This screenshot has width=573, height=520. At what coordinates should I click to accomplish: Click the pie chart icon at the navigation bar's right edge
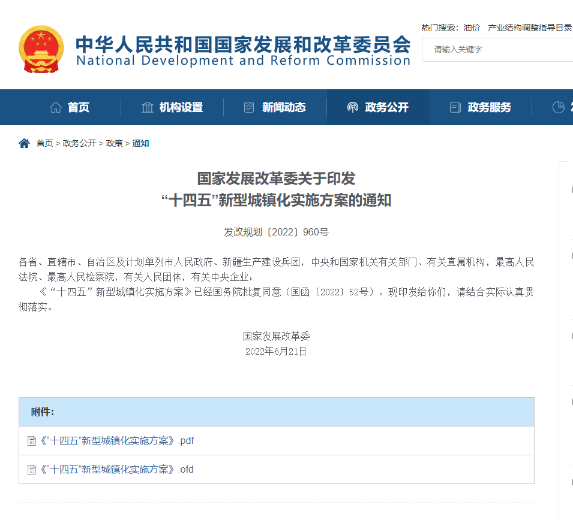559,107
